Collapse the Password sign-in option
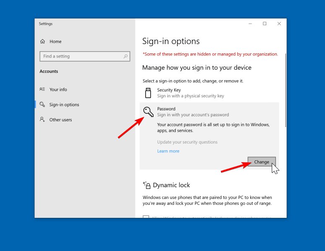The height and width of the screenshot is (251, 325). [x=193, y=112]
